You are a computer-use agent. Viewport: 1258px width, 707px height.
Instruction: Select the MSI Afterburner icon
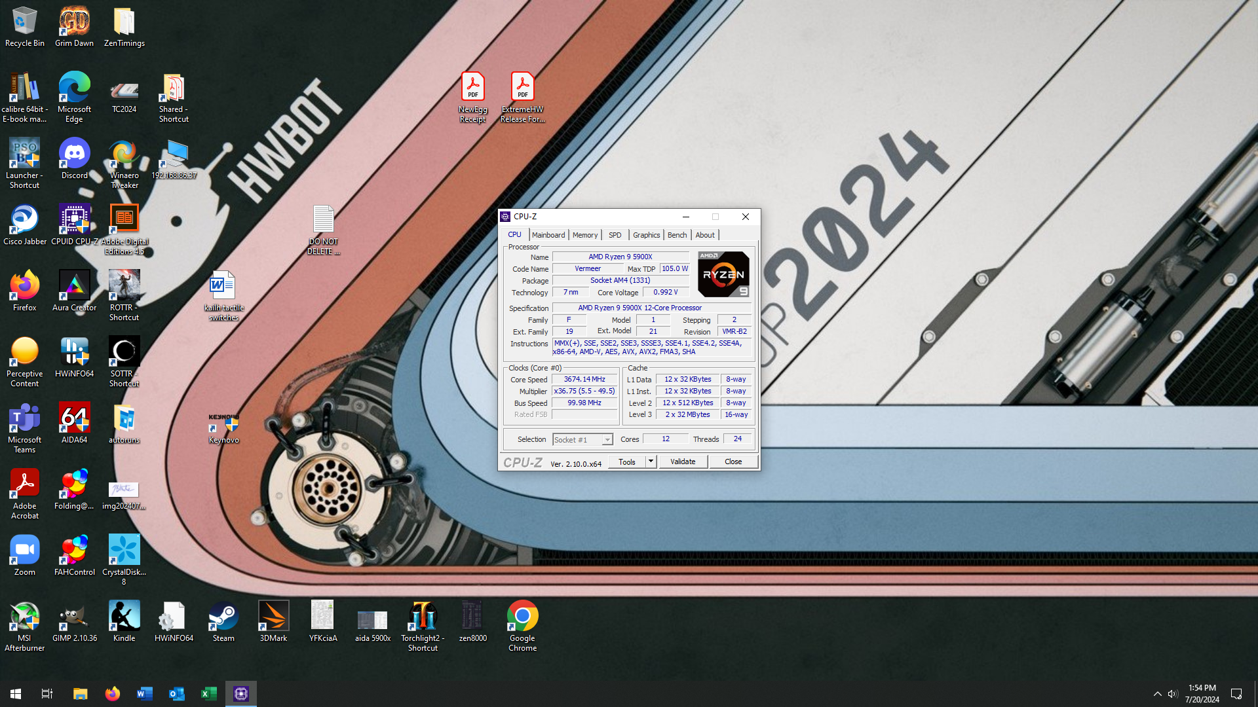coord(25,626)
